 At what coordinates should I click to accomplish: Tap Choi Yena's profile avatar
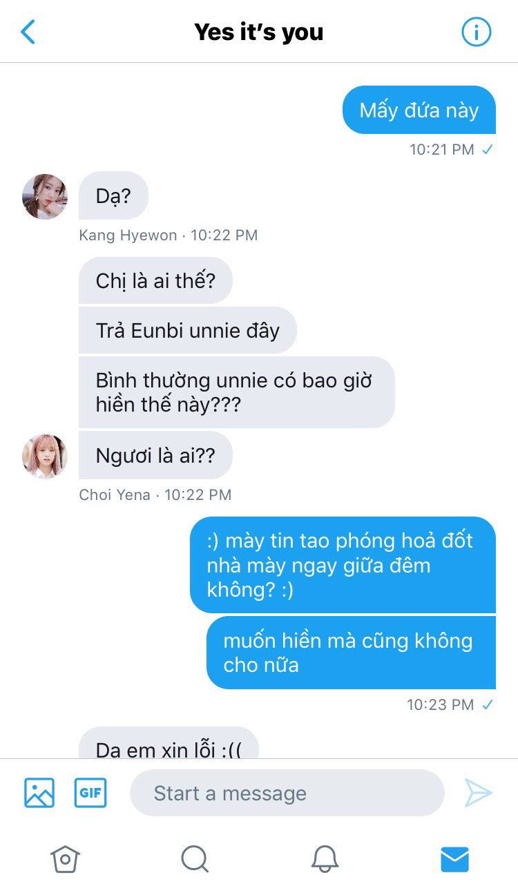click(45, 456)
